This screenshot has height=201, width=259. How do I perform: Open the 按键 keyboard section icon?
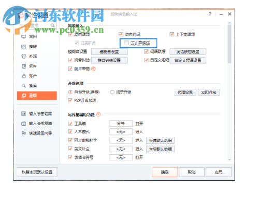(x=24, y=46)
